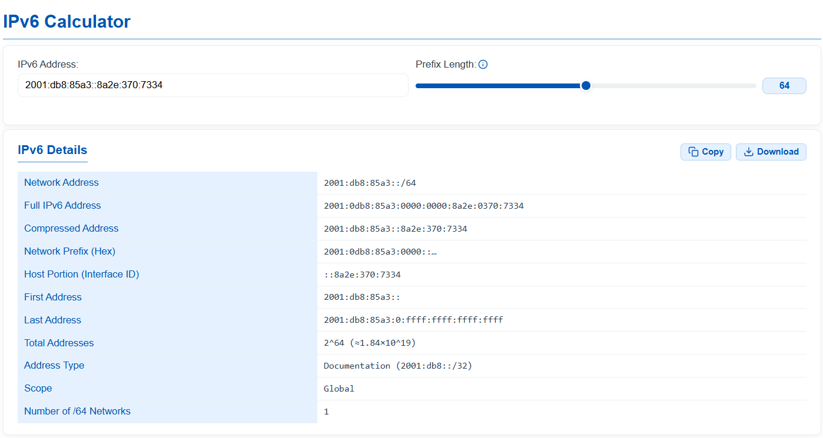Click the IPv6 Calculator heading
Screen dimensions: 823x438
pyautogui.click(x=67, y=22)
